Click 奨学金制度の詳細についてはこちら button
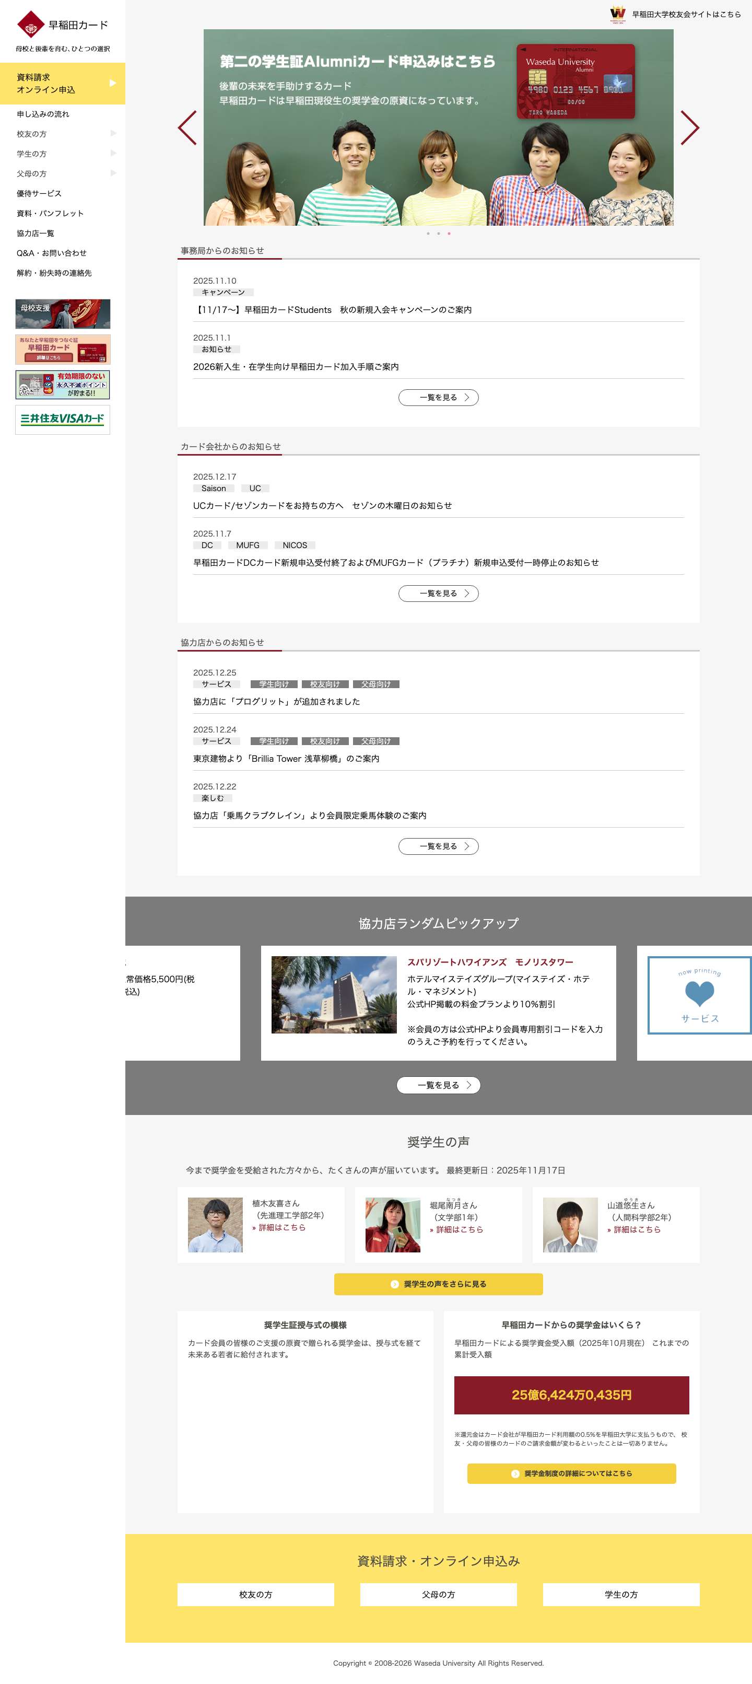752x1684 pixels. (572, 1473)
